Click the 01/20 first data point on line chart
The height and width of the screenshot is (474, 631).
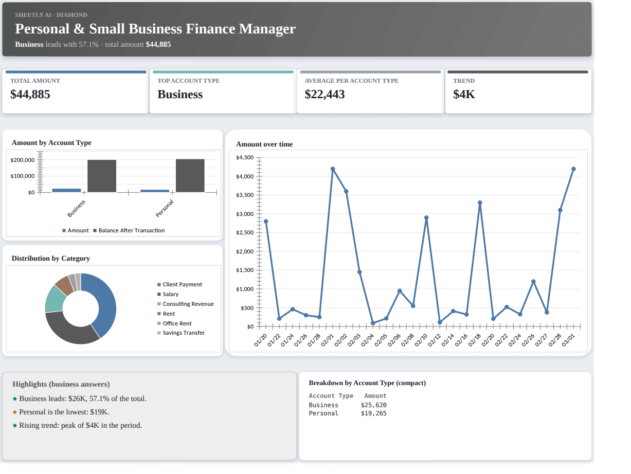(266, 222)
